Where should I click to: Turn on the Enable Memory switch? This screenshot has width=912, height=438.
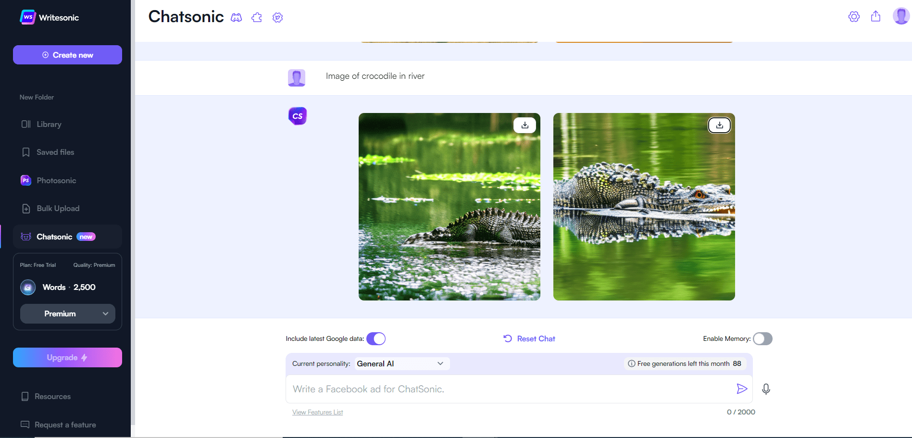click(x=762, y=338)
